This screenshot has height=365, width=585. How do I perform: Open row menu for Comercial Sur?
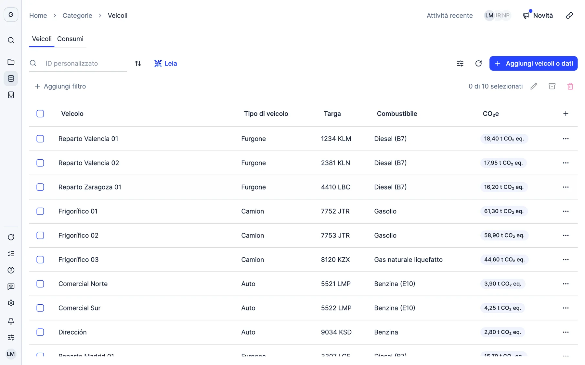click(x=565, y=308)
